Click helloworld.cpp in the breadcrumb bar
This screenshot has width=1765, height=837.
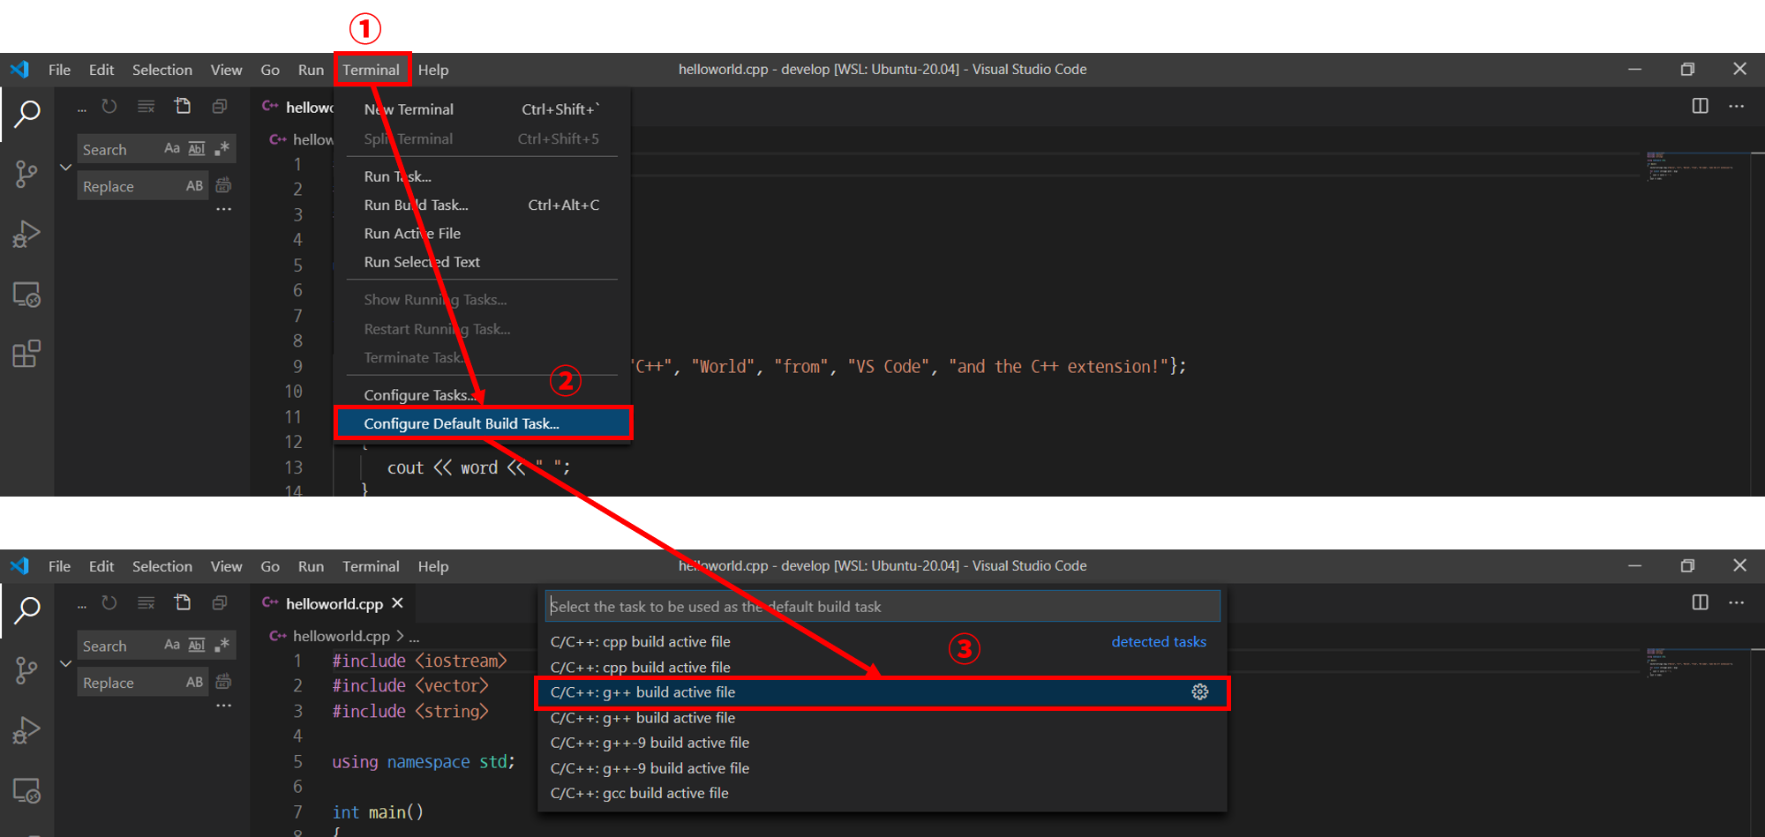click(x=341, y=636)
